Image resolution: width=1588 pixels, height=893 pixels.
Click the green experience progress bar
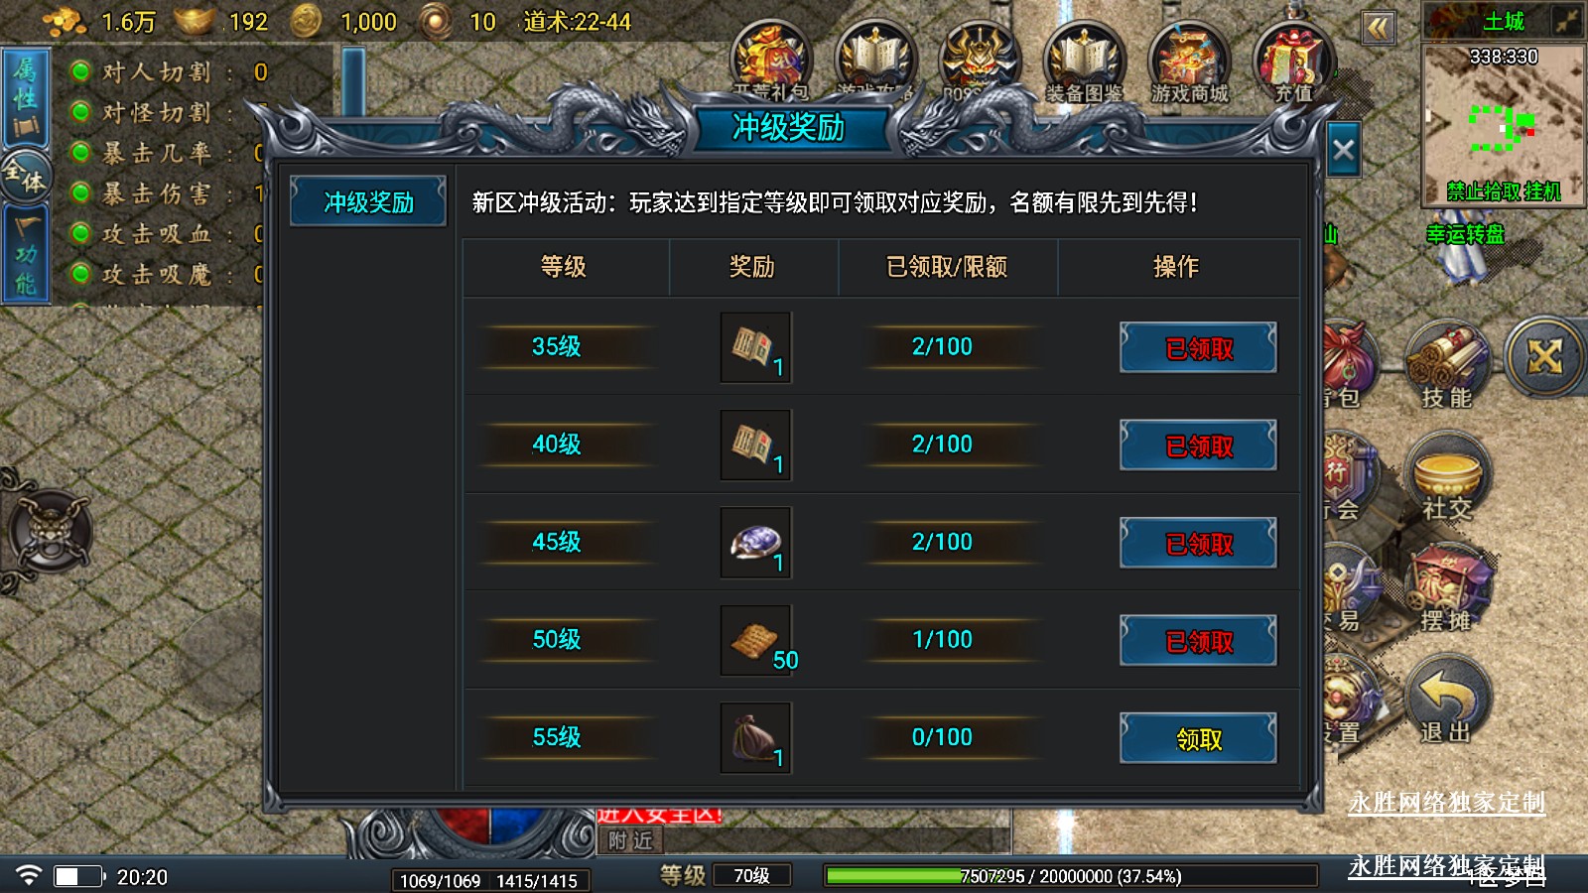(x=1070, y=876)
